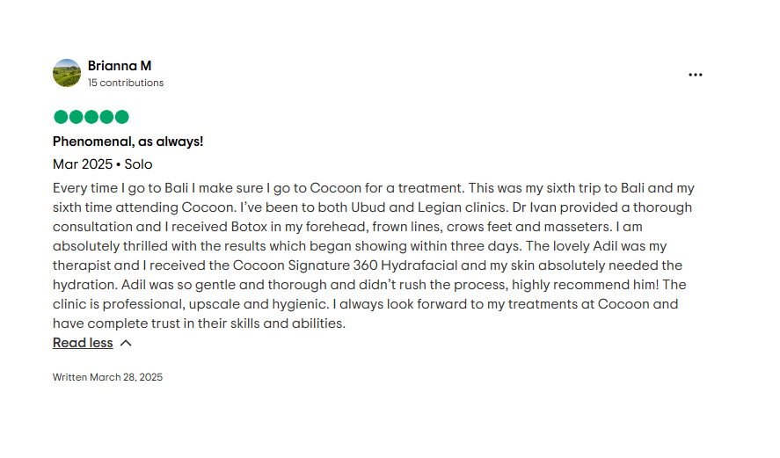Image resolution: width=780 pixels, height=458 pixels.
Task: Click the fourth green rating bubble
Action: tap(106, 117)
